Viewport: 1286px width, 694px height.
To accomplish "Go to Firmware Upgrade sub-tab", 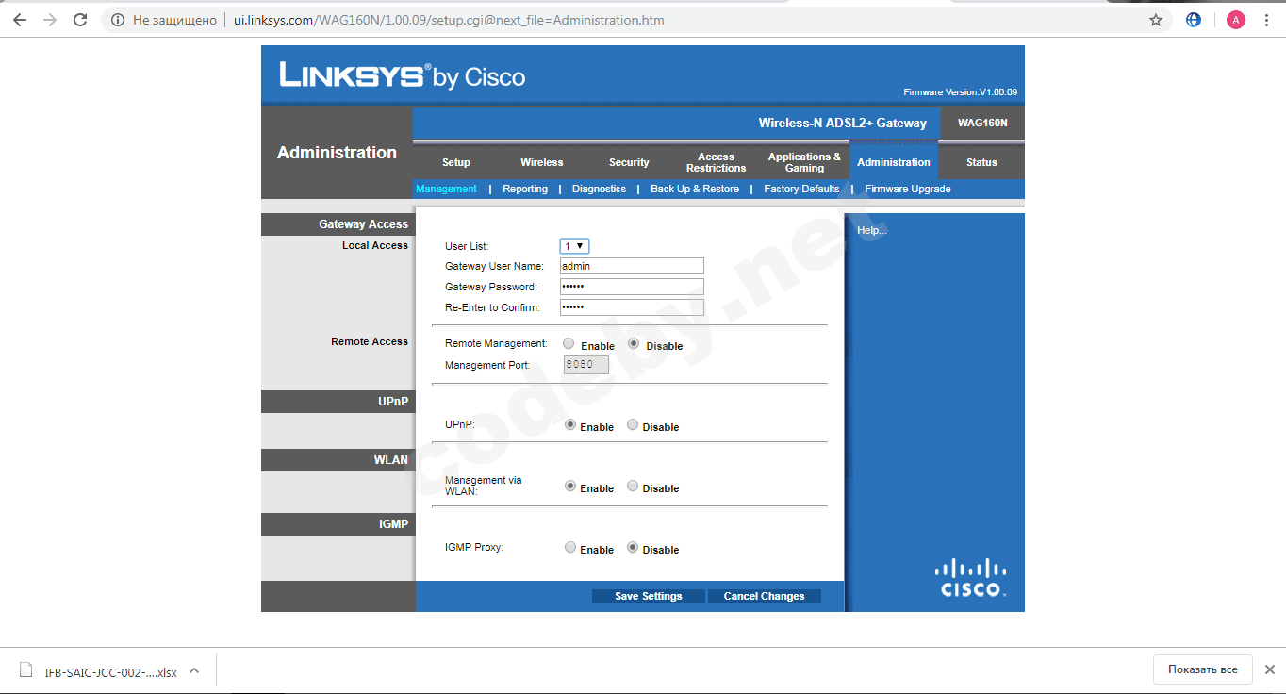I will (908, 189).
